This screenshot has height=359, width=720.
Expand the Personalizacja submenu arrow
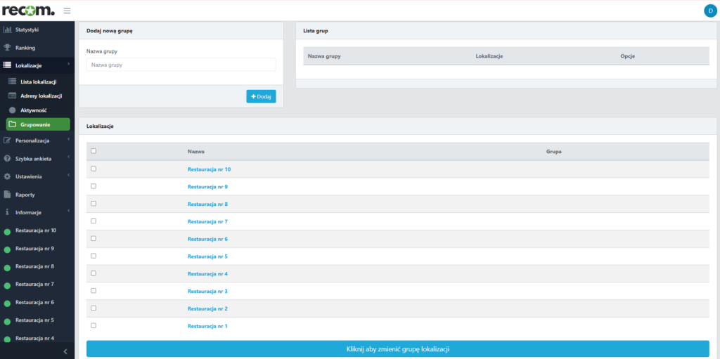click(x=68, y=140)
